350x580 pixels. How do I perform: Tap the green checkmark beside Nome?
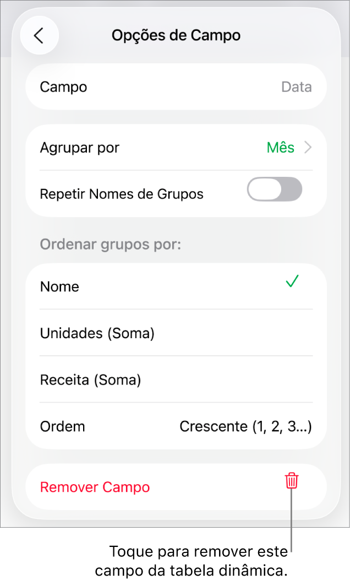(292, 281)
